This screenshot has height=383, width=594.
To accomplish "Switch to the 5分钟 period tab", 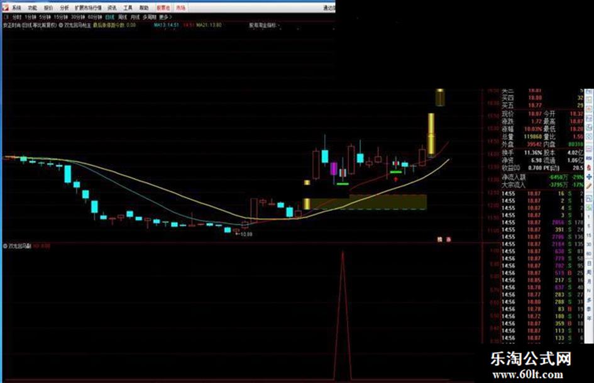I will pos(45,17).
